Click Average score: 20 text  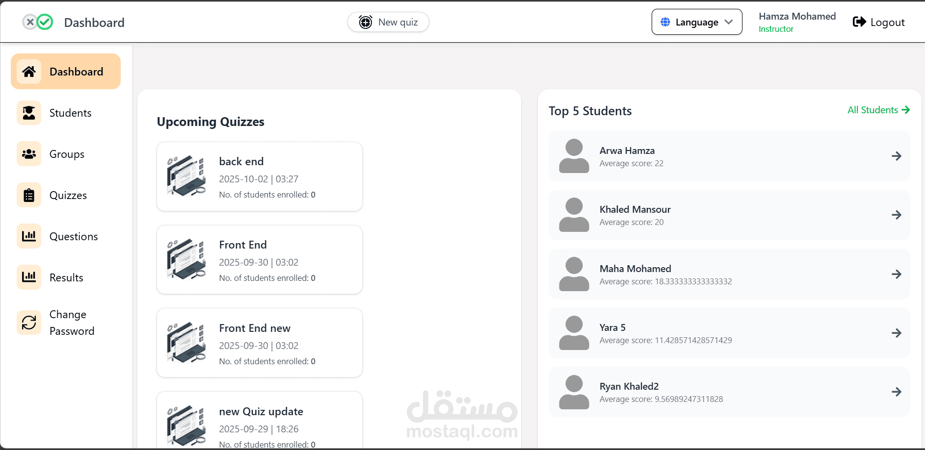point(632,222)
